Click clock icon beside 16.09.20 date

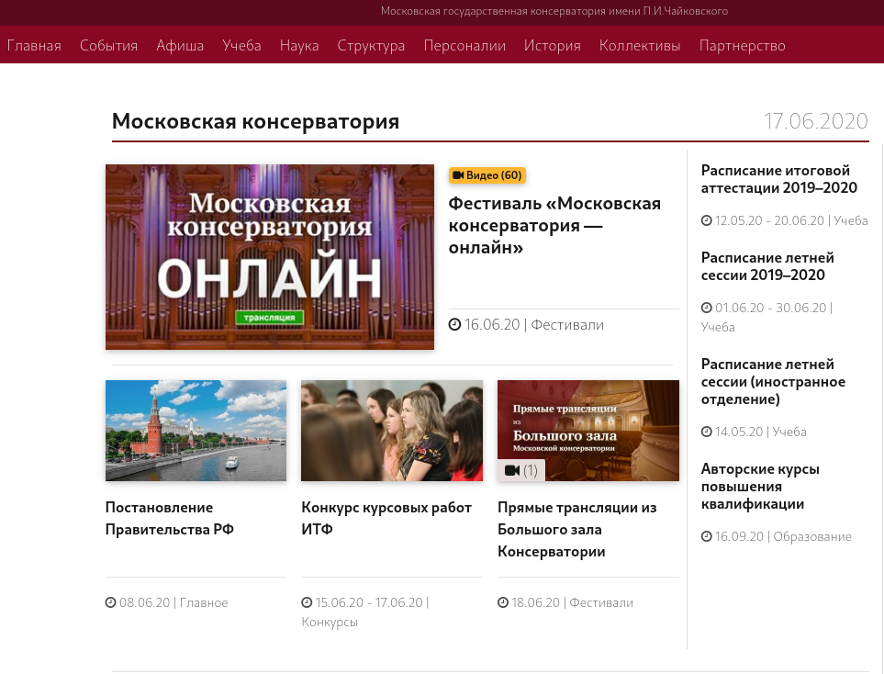coord(707,536)
